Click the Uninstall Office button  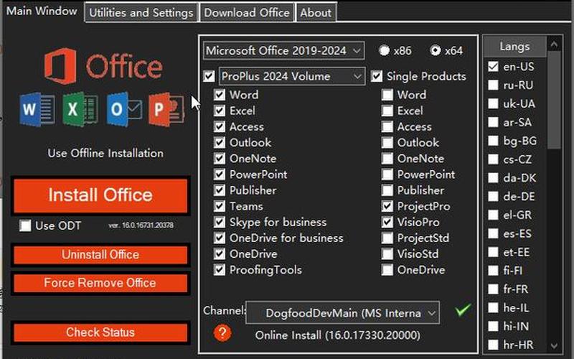click(x=100, y=255)
